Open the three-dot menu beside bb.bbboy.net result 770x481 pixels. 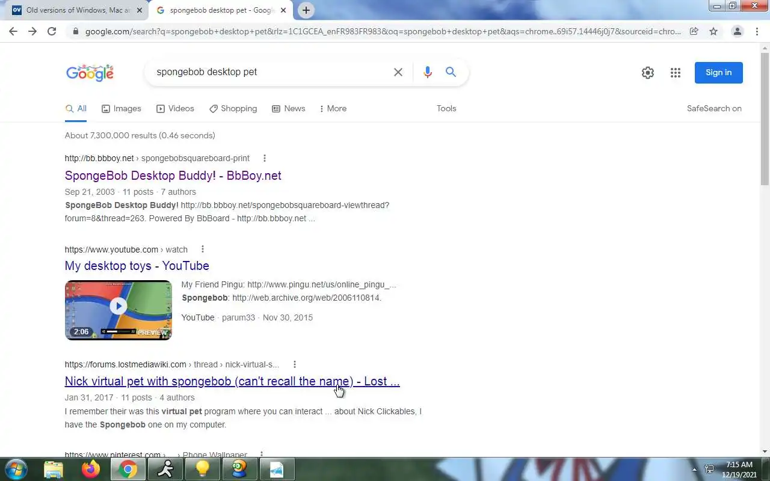264,158
